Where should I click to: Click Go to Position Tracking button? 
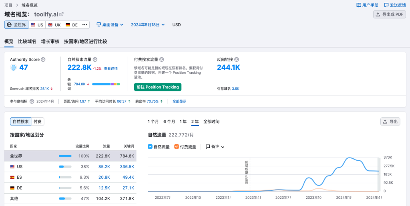158,87
